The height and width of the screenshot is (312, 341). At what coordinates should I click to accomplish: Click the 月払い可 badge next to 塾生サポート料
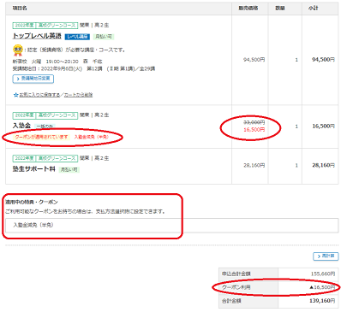(x=69, y=169)
